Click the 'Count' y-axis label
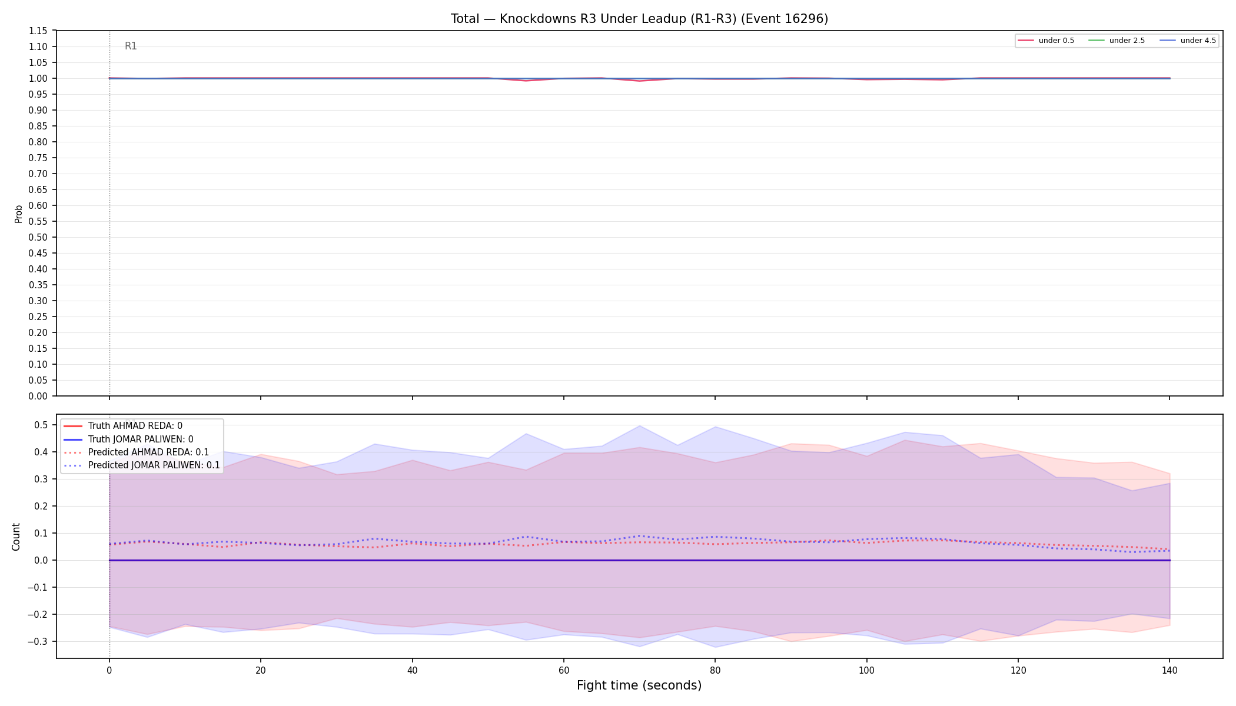1236x706 pixels. click(16, 537)
